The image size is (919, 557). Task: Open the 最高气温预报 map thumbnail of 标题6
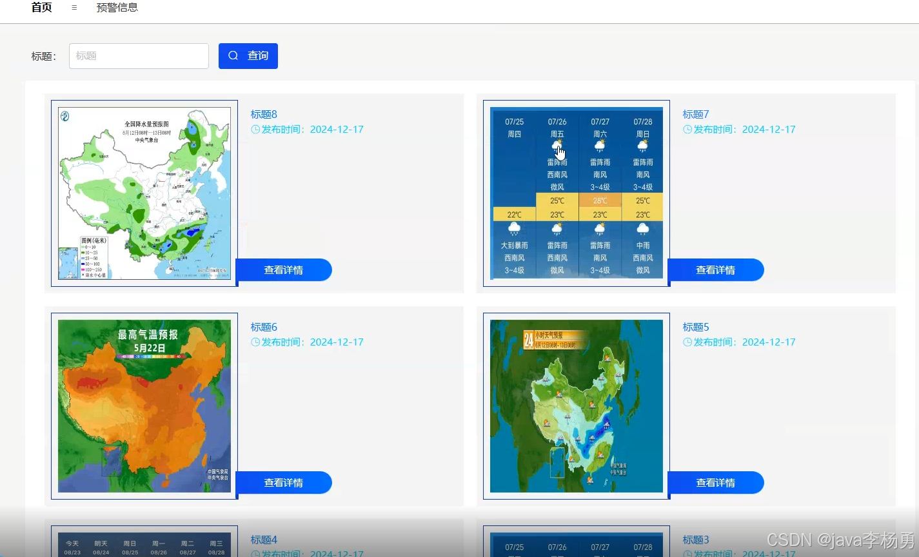144,406
